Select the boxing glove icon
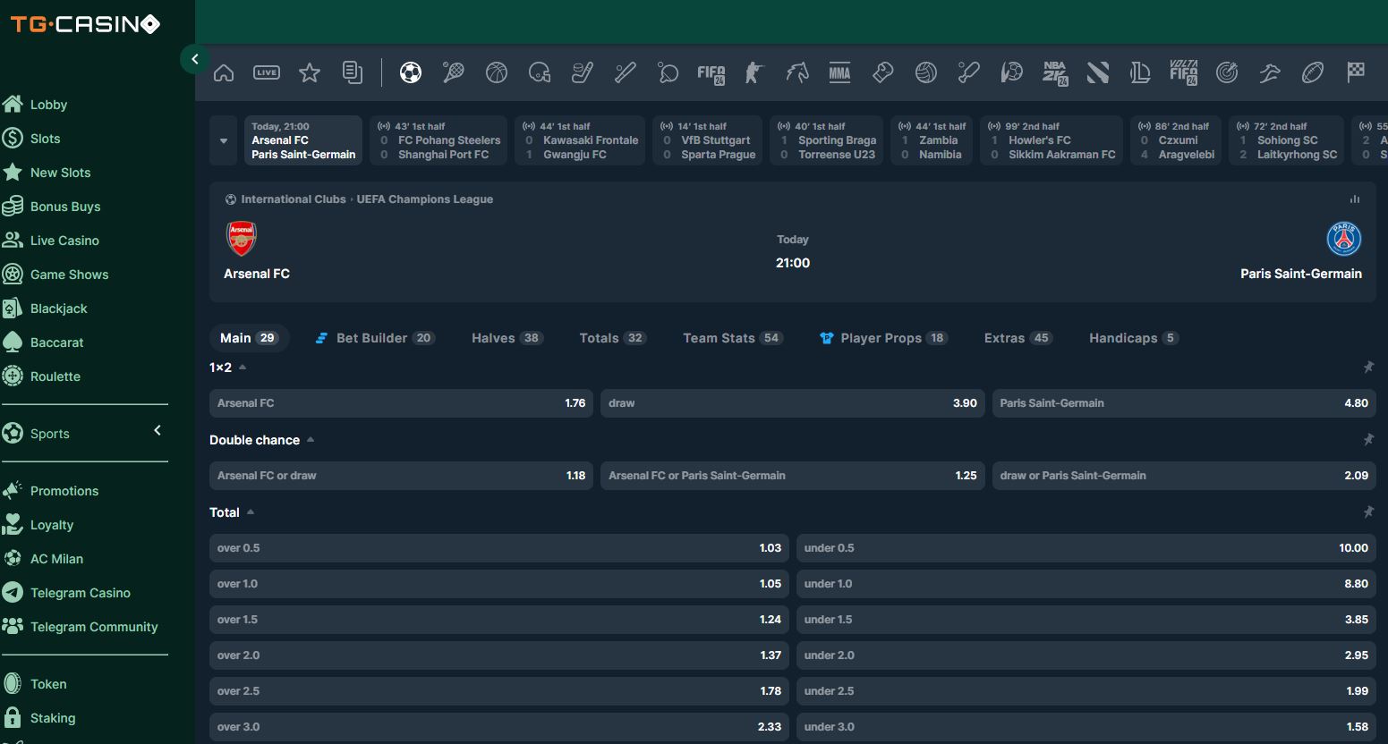Image resolution: width=1388 pixels, height=744 pixels. pyautogui.click(x=883, y=72)
